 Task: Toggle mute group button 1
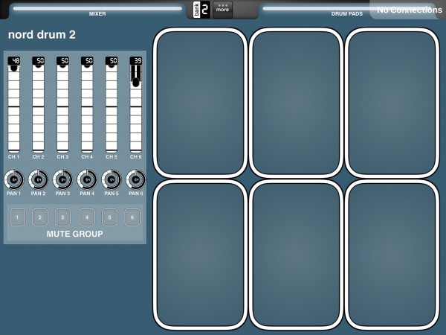point(17,217)
